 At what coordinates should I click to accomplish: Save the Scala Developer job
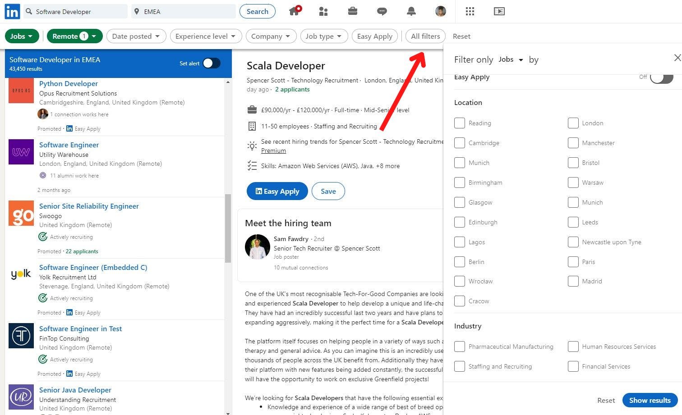pyautogui.click(x=328, y=191)
